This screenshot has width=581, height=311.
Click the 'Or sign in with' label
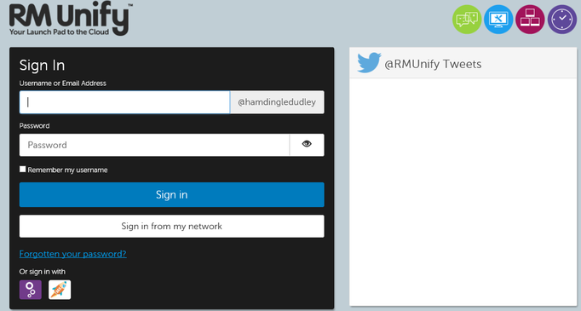pos(43,272)
